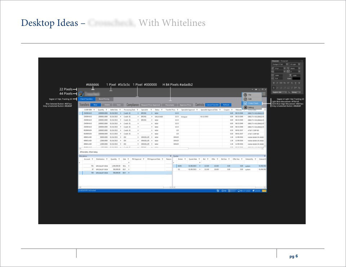This screenshot has height=267, width=346.
Task: Click the Debug star icon in the menu
Action: tap(245, 107)
